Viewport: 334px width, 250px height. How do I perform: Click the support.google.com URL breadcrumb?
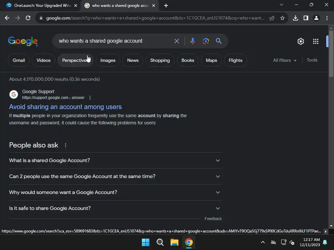click(53, 98)
